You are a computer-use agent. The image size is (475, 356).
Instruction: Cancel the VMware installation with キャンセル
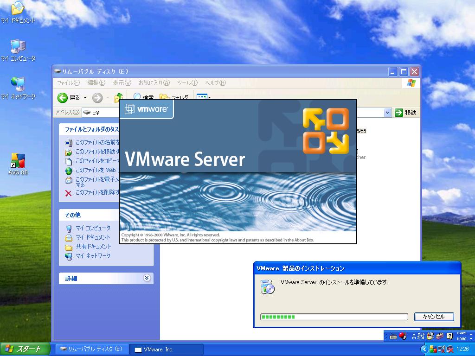click(x=434, y=317)
